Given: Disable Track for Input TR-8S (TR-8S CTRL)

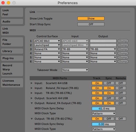Looking at the screenshot, I should (x=97, y=93).
